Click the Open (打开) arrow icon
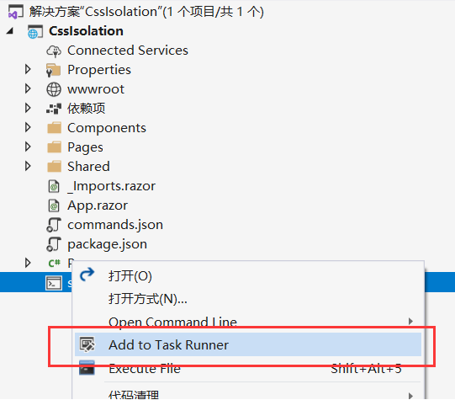This screenshot has width=455, height=400. pyautogui.click(x=87, y=275)
